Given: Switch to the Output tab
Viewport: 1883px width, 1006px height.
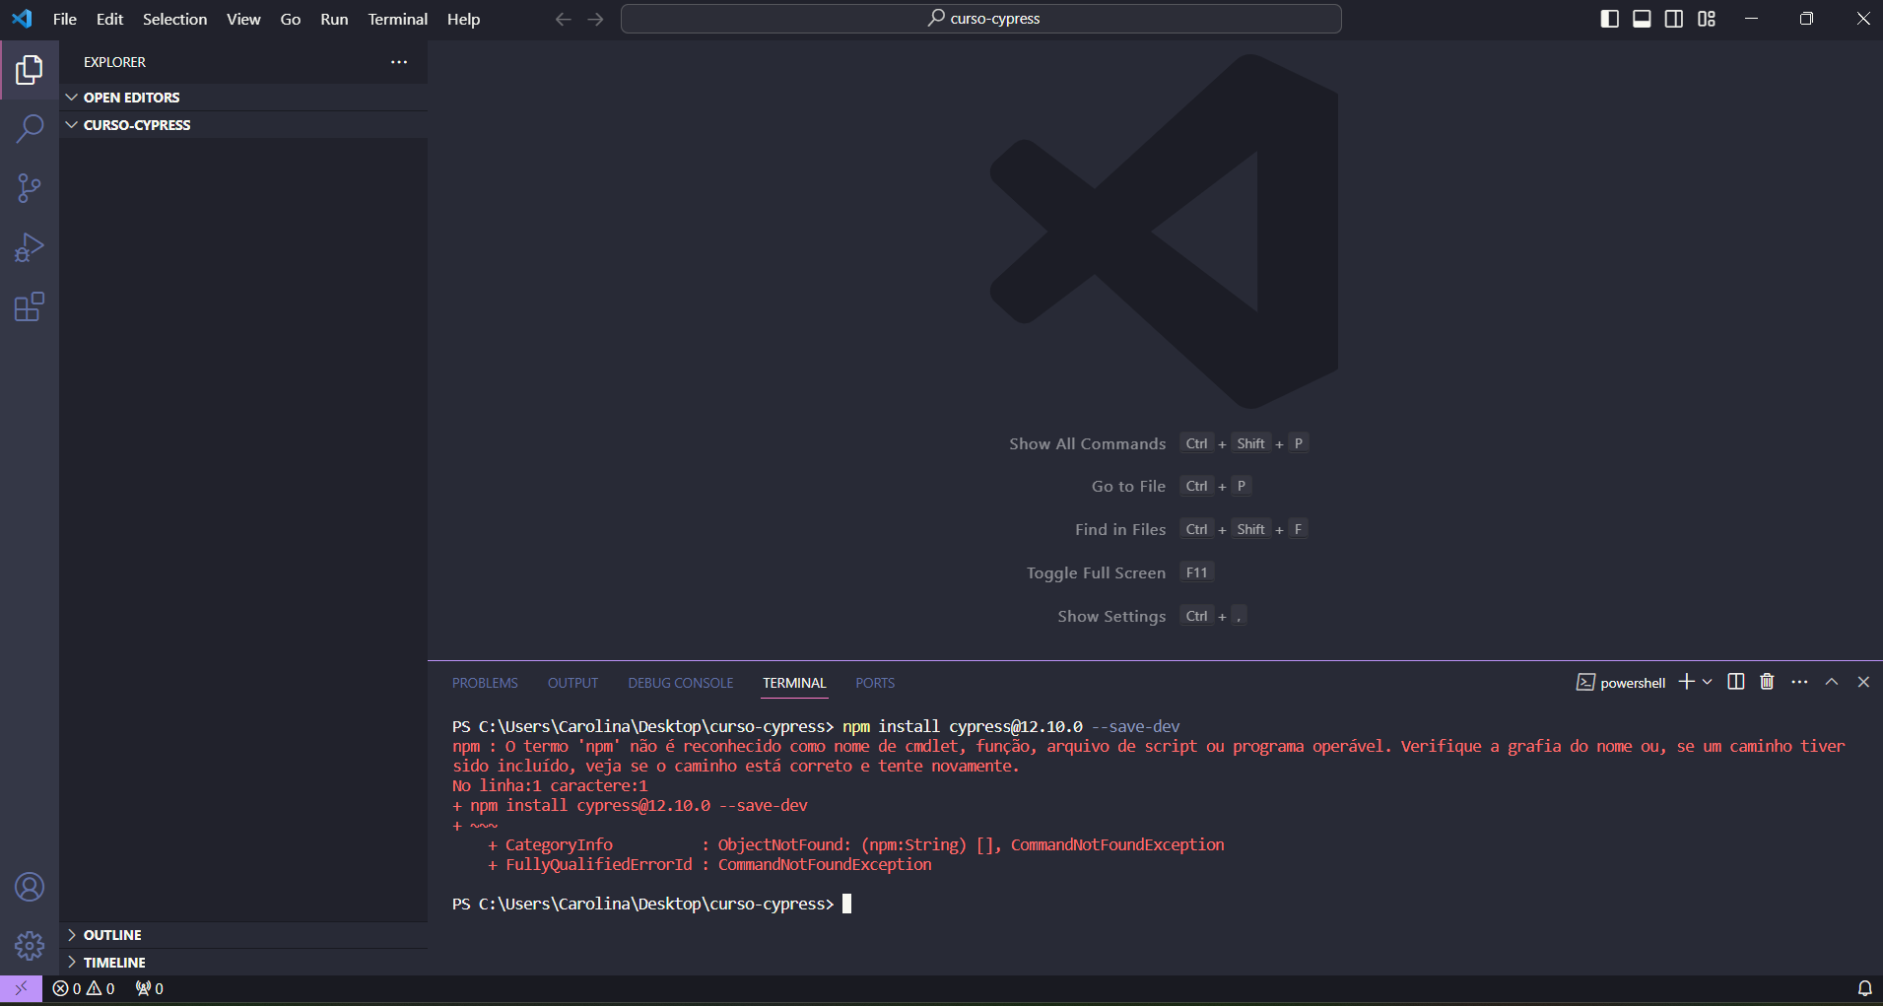Looking at the screenshot, I should pyautogui.click(x=572, y=683).
